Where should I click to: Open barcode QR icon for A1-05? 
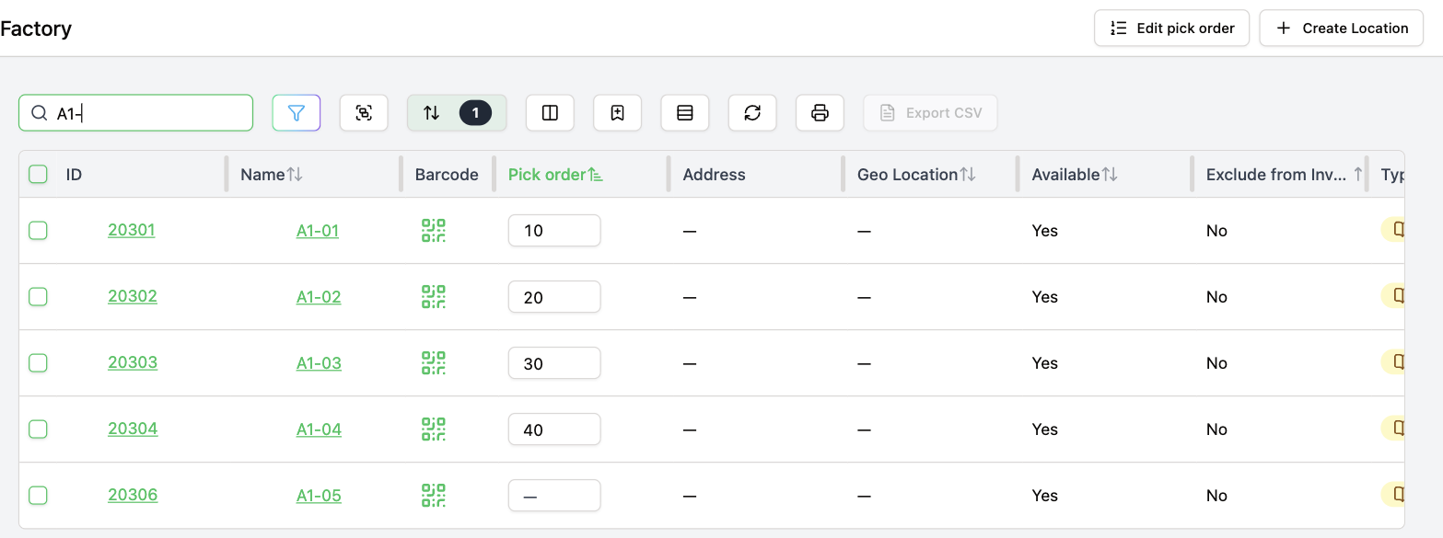(434, 496)
